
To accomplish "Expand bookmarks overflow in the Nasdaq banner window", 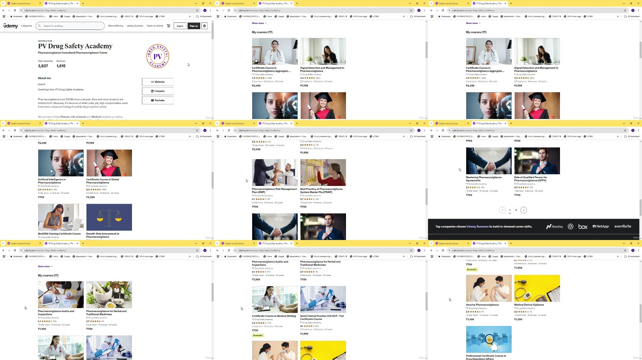I will [x=618, y=136].
